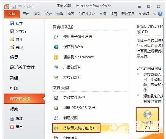The height and width of the screenshot is (139, 166).
Task: Choose 使用电子邮件发送 option text
Action: pyautogui.click(x=78, y=37)
